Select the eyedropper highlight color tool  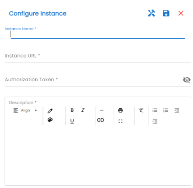coord(50,110)
